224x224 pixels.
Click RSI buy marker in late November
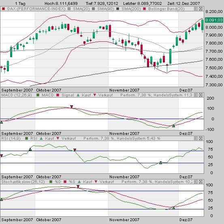pos(160,162)
